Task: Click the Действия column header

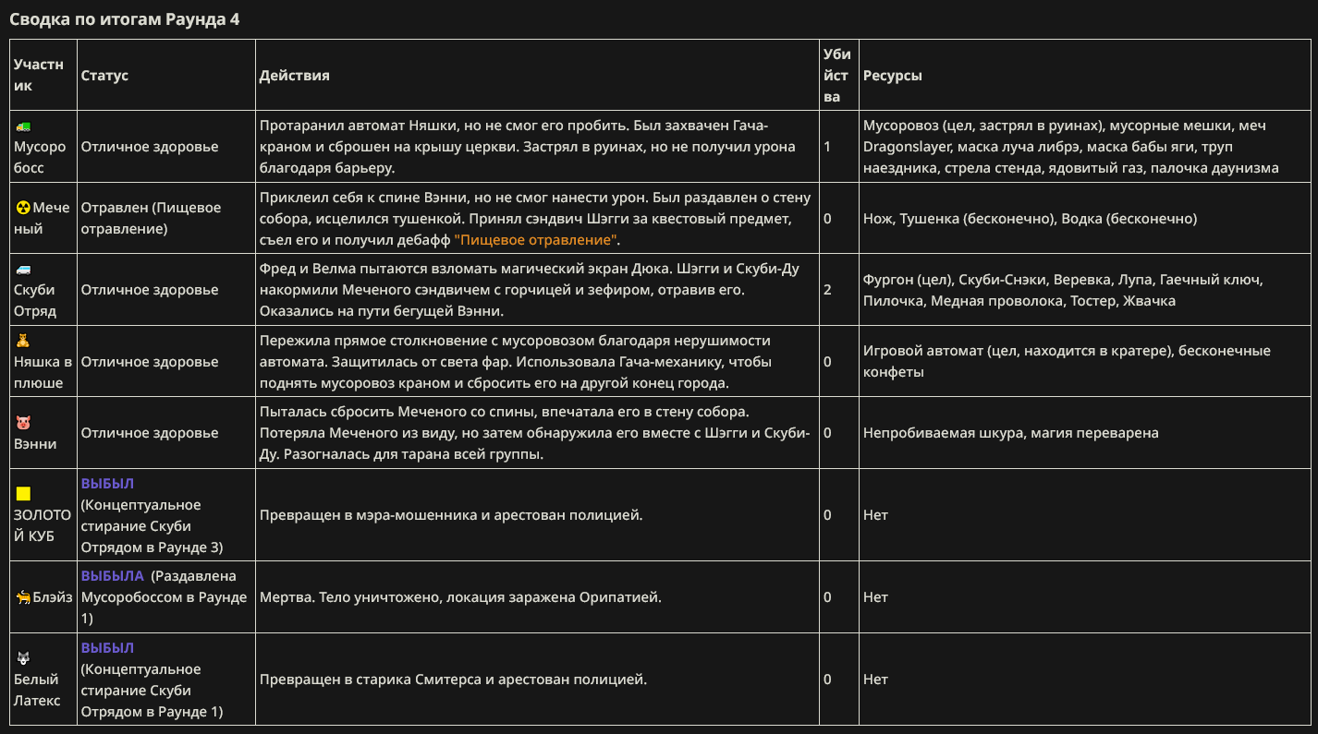Action: pos(294,76)
